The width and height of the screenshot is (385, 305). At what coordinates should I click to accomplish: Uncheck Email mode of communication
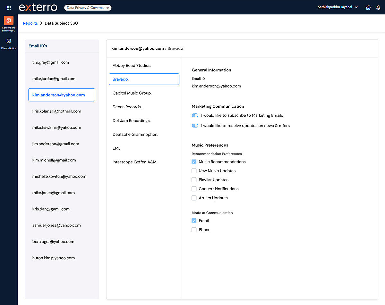point(194,221)
